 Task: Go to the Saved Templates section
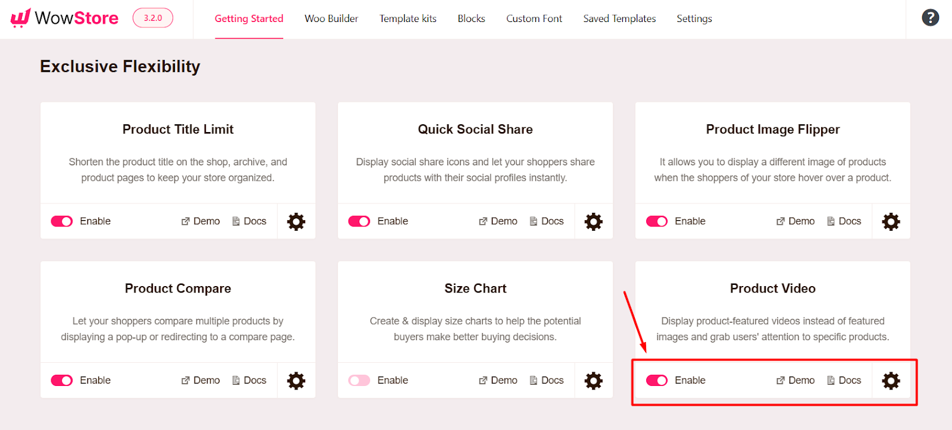coord(619,18)
